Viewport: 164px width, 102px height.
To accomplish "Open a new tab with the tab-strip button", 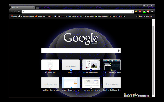I will pyautogui.click(x=37, y=8).
